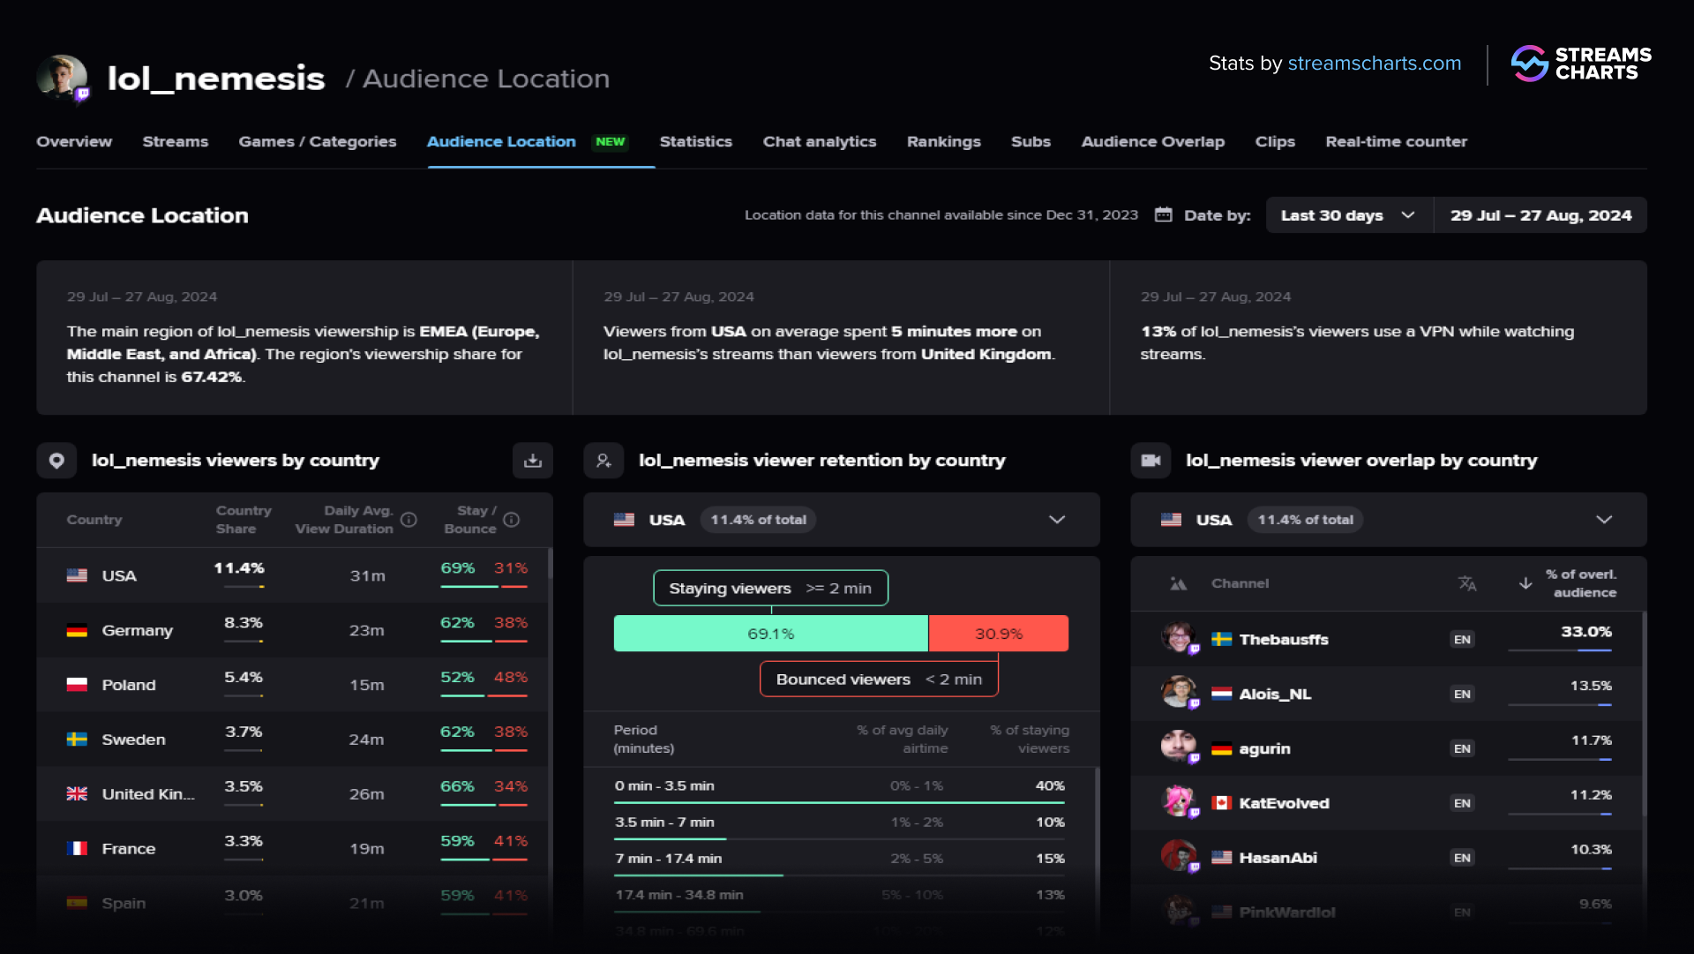Screen dimensions: 1694x954
Task: Open the Last 30 days dropdown
Action: pyautogui.click(x=1347, y=214)
